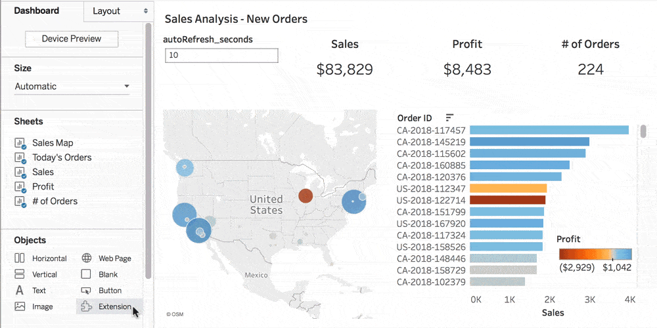657x328 pixels.
Task: Click the bar chart vertical scrollbar
Action: click(643, 132)
